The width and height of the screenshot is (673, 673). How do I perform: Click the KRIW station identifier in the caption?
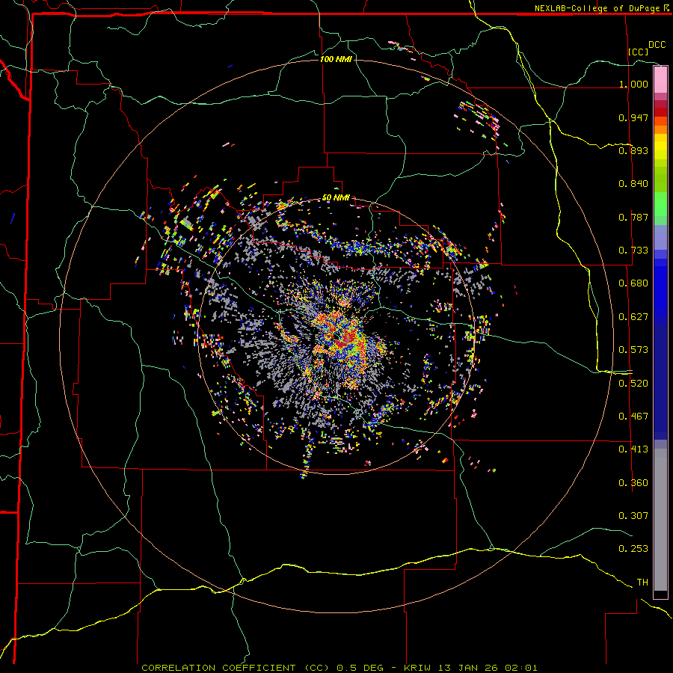[x=417, y=668]
